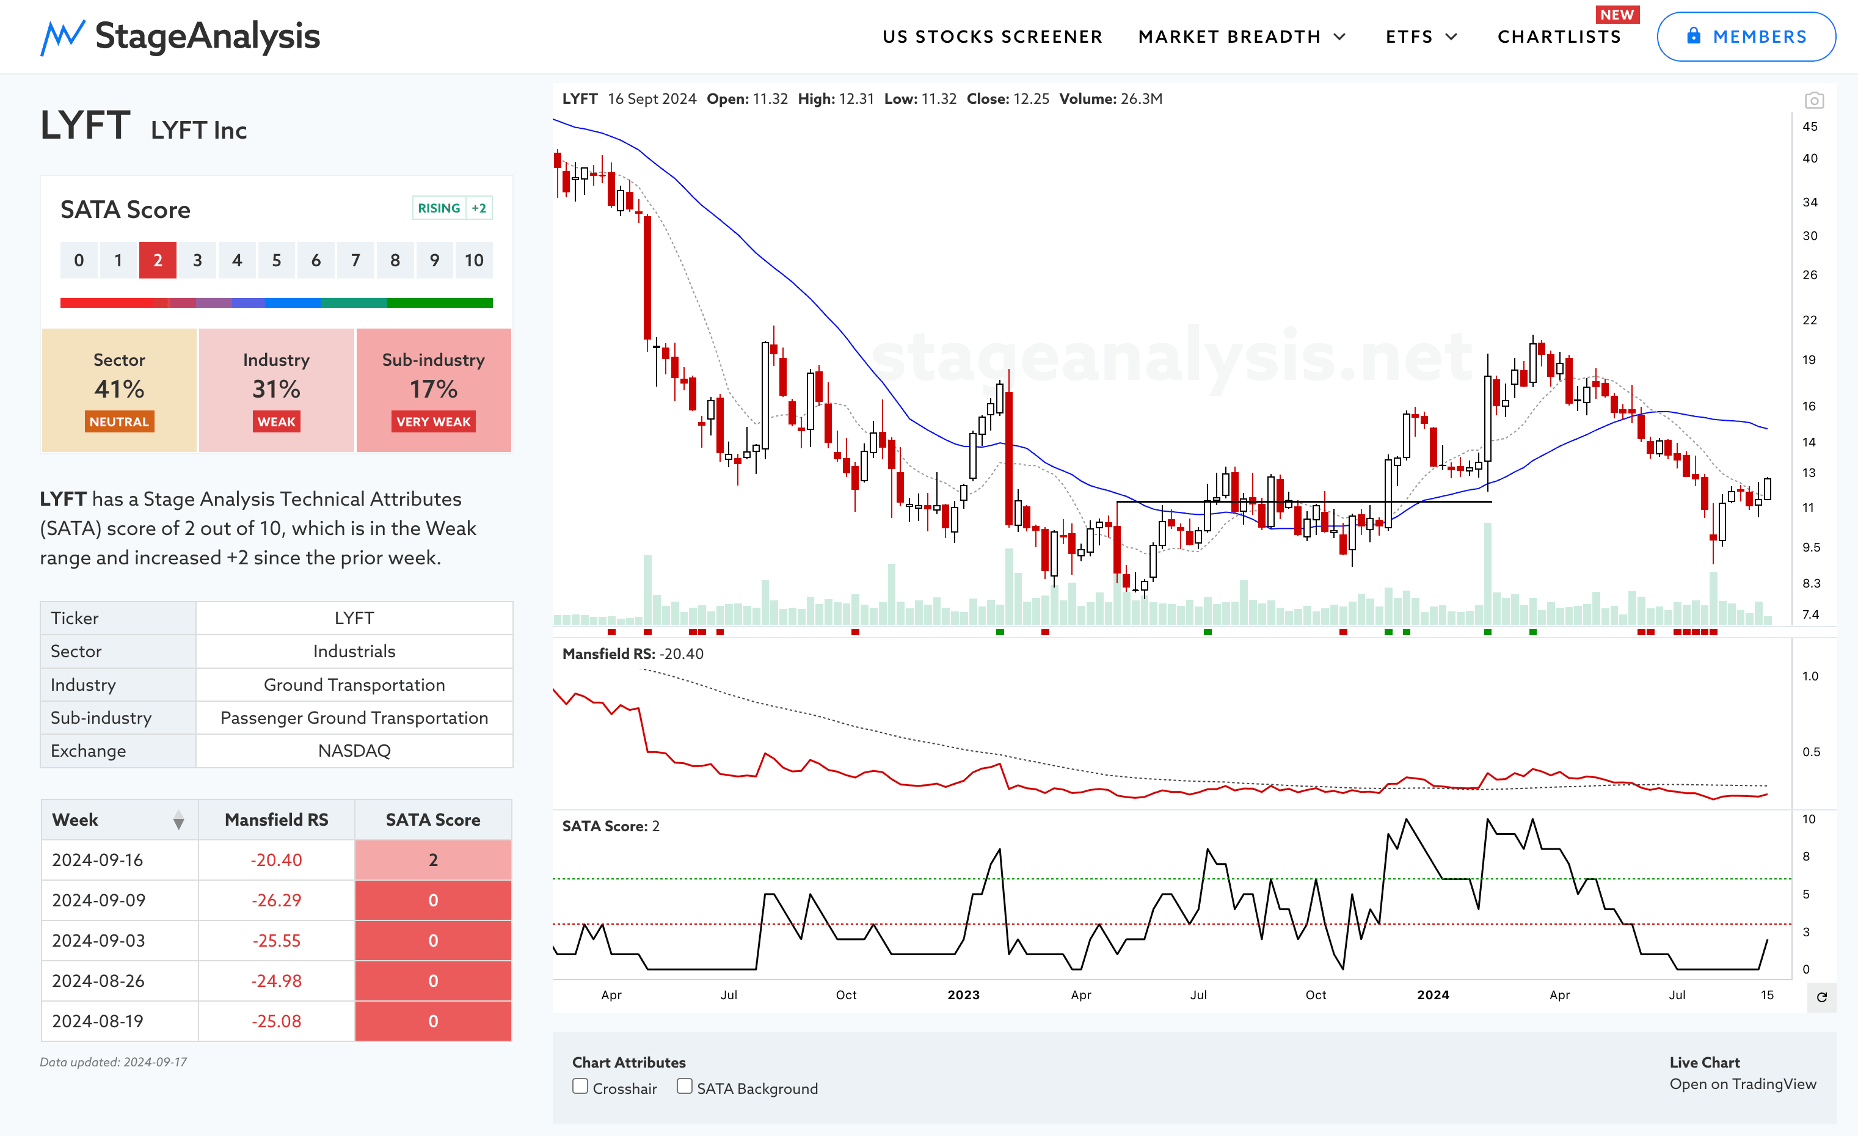Enable the SATA Background checkbox

click(x=684, y=1087)
